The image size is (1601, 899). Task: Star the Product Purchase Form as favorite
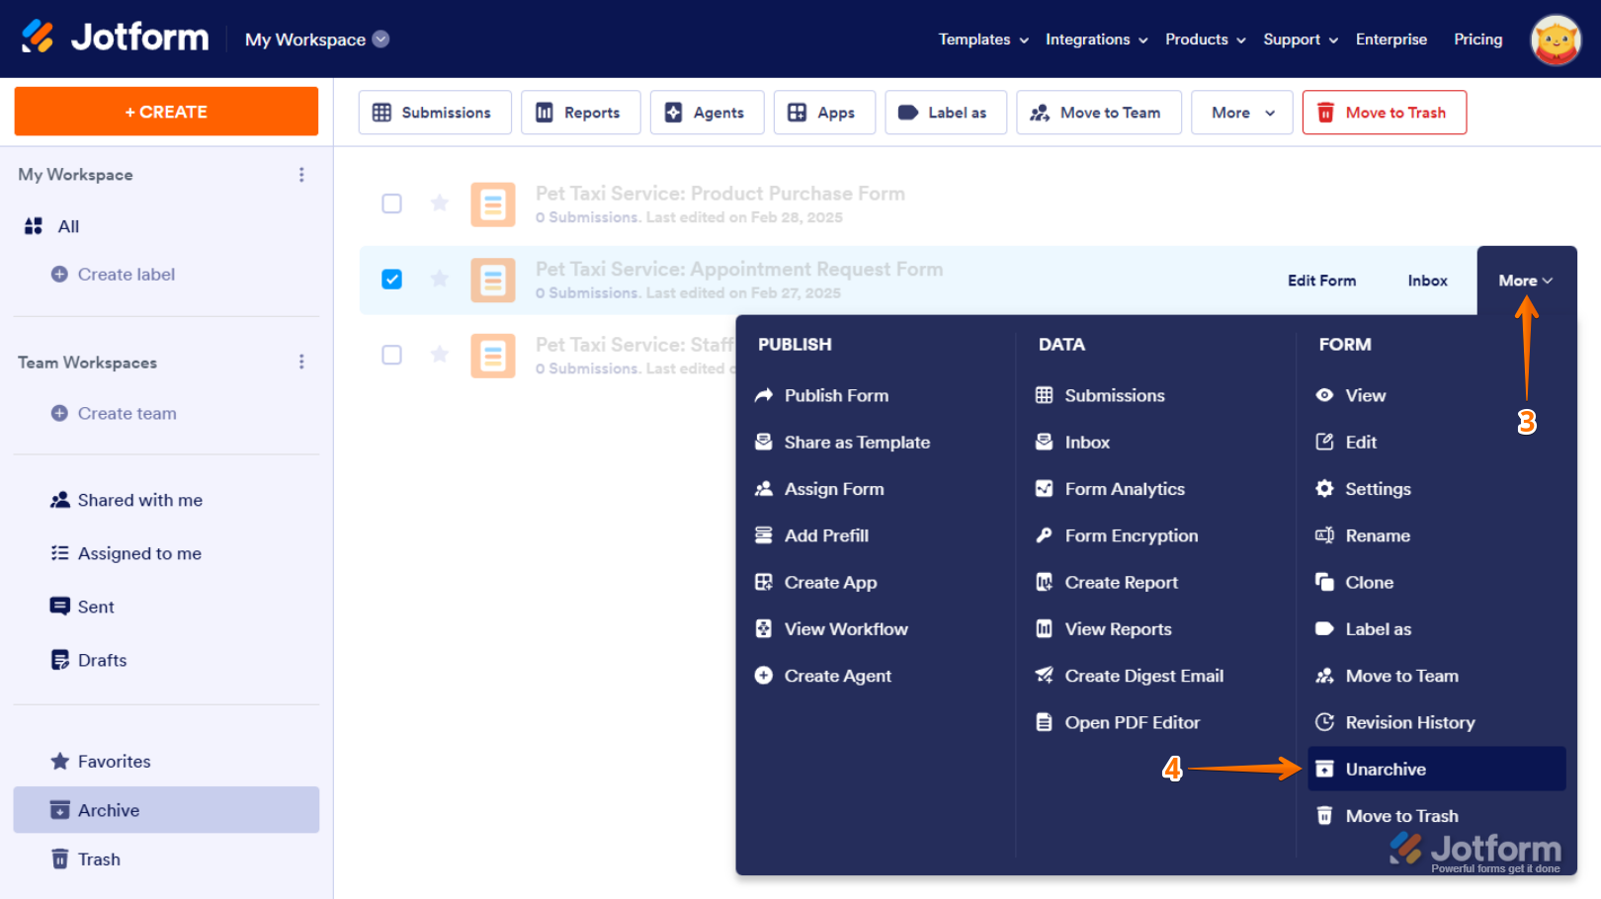click(440, 204)
